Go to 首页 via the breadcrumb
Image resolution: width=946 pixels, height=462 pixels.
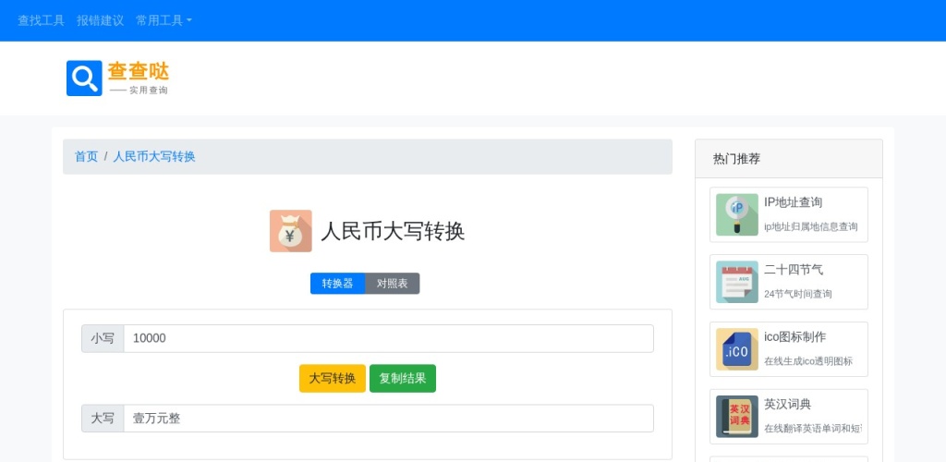[86, 157]
